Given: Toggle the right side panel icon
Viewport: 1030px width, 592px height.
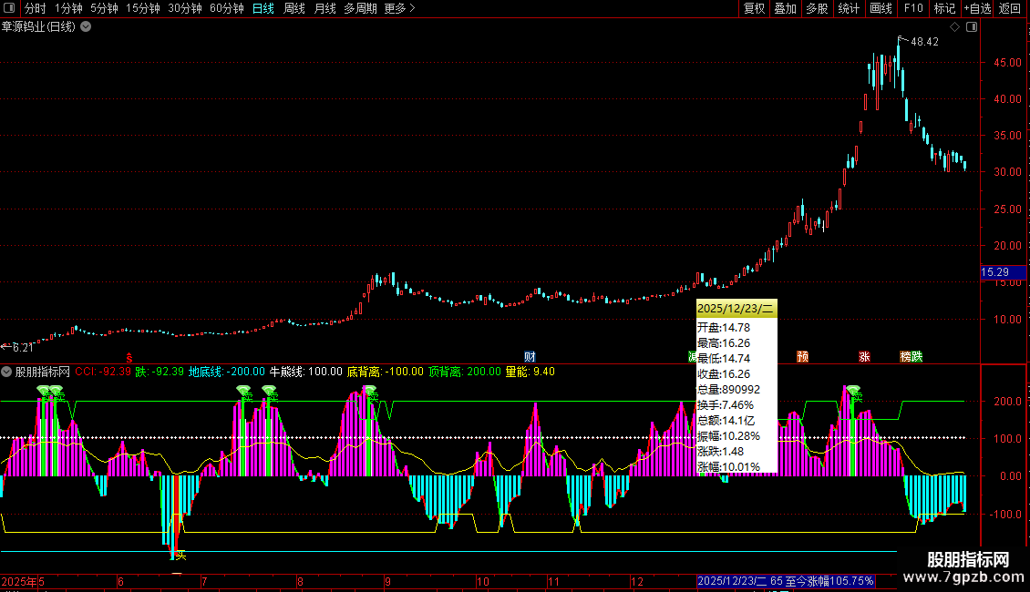Looking at the screenshot, I should 972,27.
